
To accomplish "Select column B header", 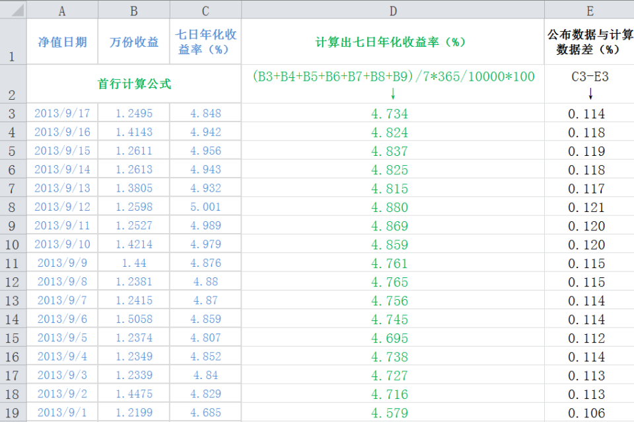I will (133, 10).
